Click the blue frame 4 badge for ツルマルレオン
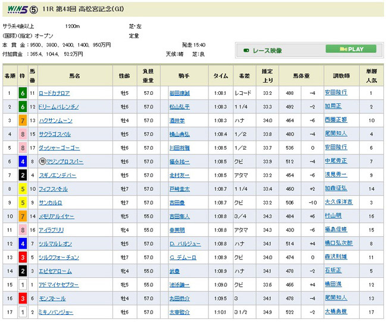 pos(21,243)
